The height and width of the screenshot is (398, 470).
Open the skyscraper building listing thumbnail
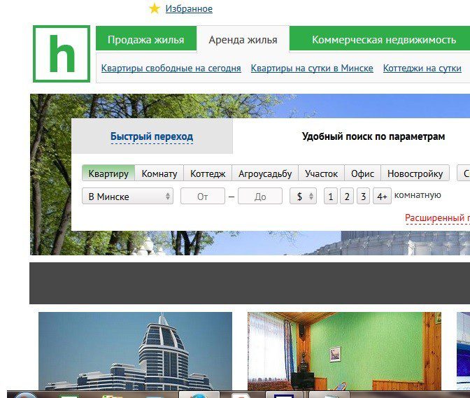point(135,351)
